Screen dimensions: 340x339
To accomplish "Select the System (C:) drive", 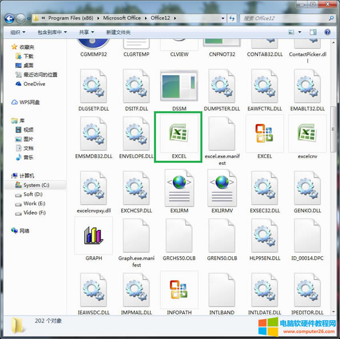I will coord(33,185).
